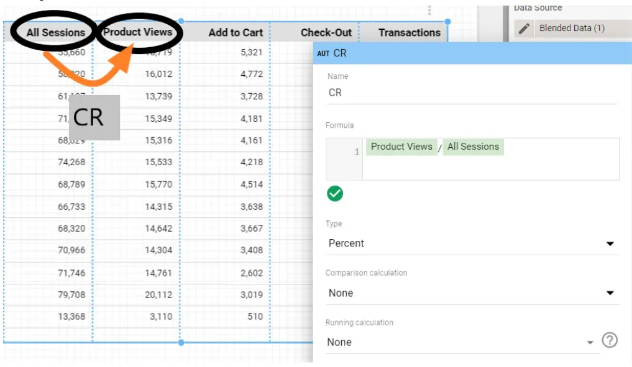Edit the Name field containing CR
This screenshot has height=367, width=632.
tap(472, 93)
